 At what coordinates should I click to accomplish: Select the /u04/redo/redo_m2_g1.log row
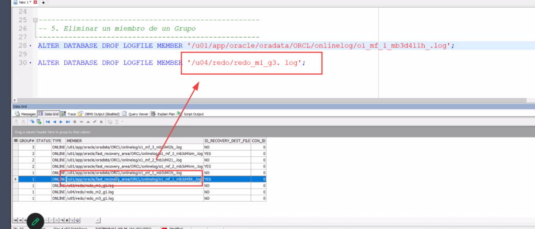[x=133, y=191]
